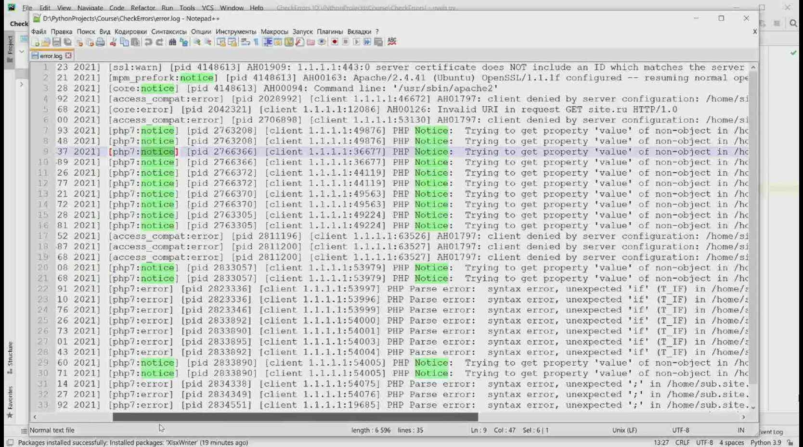Redo the action via toolbar arrow
Screen dimensions: 803x447
tap(159, 42)
